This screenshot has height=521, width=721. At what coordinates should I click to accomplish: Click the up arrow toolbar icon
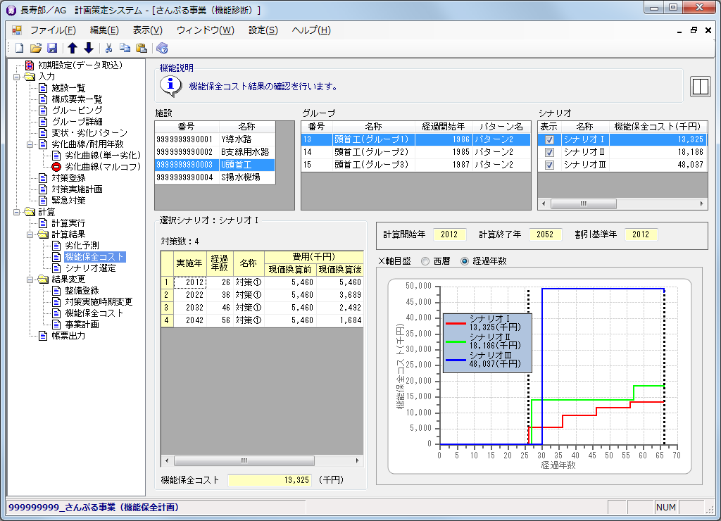point(72,49)
